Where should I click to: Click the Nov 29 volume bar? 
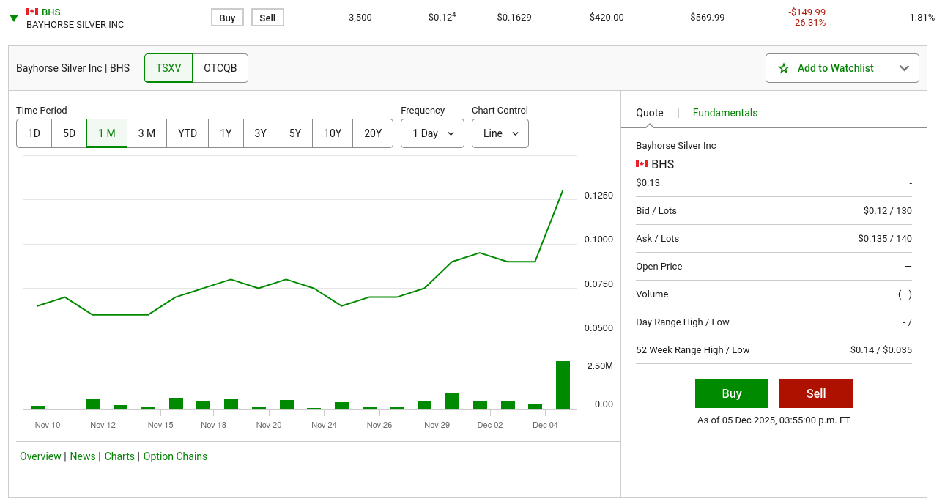[452, 401]
